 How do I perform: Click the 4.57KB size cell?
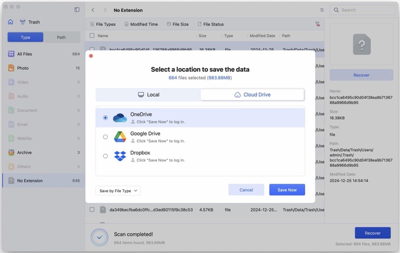tap(206, 210)
